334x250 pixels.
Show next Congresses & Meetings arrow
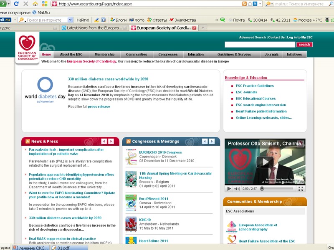click(x=212, y=141)
